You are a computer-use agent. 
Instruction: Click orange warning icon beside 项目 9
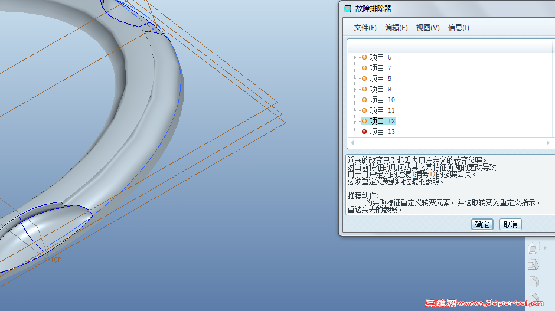364,89
